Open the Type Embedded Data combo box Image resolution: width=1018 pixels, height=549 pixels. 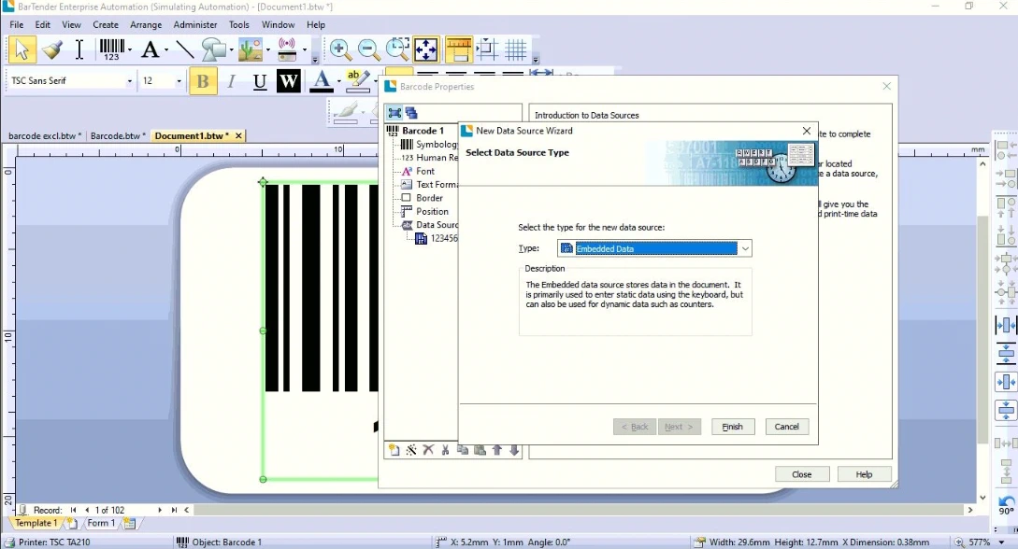(x=654, y=248)
